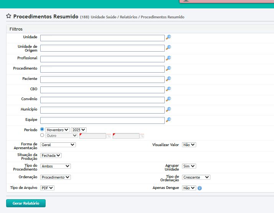The width and height of the screenshot is (274, 213).
Task: Open the Situação da Produção dropdown
Action: pos(51,156)
